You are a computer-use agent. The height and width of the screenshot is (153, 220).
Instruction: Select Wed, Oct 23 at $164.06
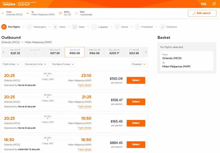[x=94, y=52]
